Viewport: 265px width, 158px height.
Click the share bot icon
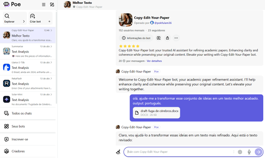click(167, 38)
